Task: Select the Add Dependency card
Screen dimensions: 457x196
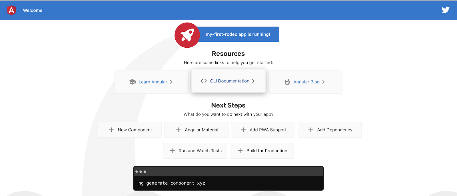Action: pyautogui.click(x=330, y=130)
